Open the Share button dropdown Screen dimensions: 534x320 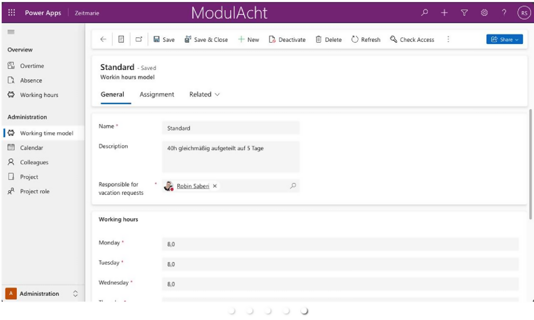point(504,39)
